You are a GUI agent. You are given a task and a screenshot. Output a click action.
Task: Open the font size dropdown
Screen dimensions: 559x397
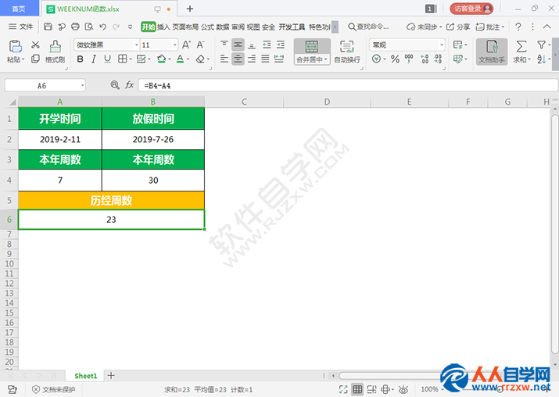[x=174, y=45]
